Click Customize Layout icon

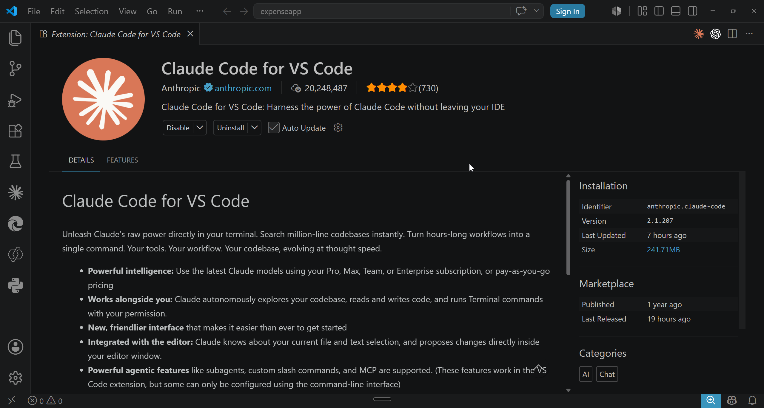click(x=642, y=11)
